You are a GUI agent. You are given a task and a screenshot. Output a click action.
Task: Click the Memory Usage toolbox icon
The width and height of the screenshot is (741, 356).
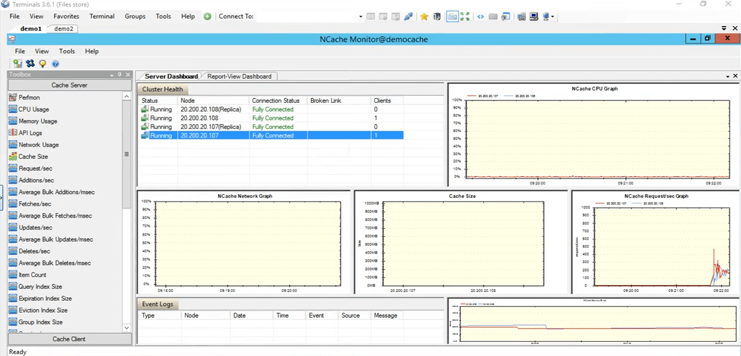(13, 121)
